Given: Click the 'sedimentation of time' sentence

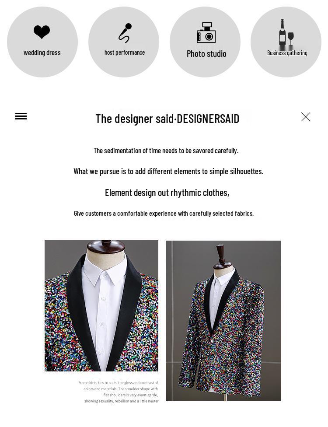Looking at the screenshot, I should (166, 150).
